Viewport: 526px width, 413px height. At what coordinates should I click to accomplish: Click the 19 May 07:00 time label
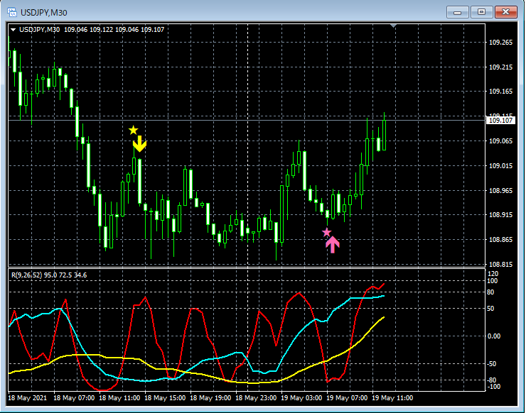(x=347, y=398)
